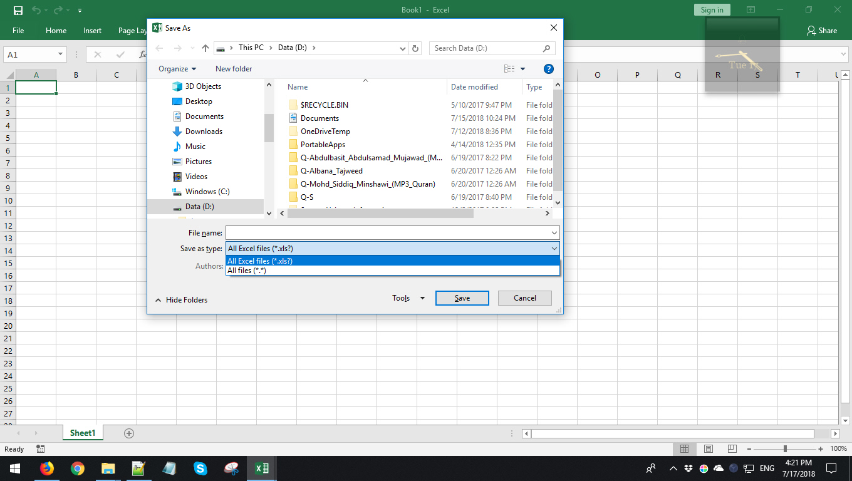
Task: Expand the Tools dropdown
Action: [x=408, y=298]
